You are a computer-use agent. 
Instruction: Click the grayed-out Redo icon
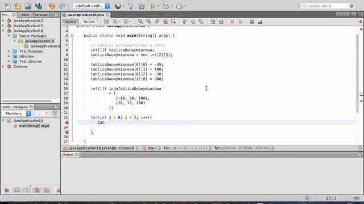pyautogui.click(x=62, y=6)
